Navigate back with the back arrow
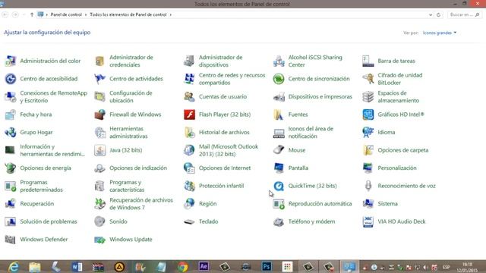 pos(5,14)
